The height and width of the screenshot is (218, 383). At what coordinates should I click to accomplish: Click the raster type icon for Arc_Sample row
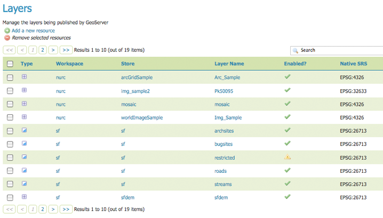tap(24, 77)
